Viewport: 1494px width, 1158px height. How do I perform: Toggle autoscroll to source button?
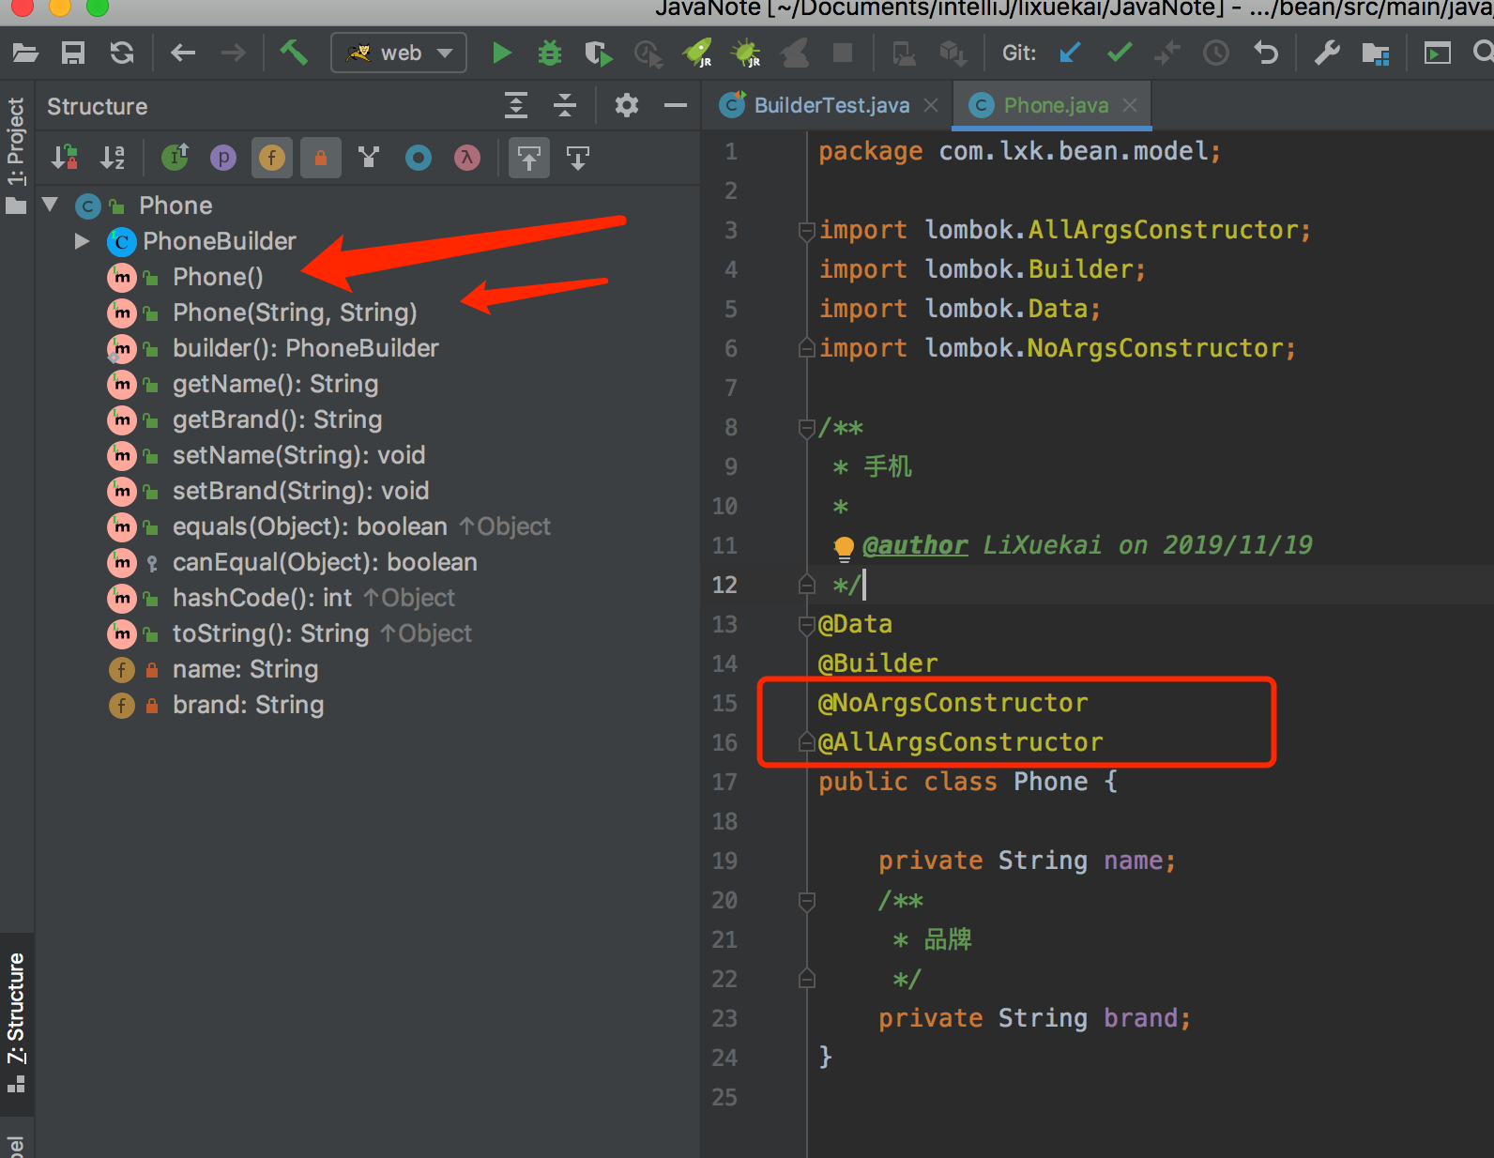pos(529,158)
